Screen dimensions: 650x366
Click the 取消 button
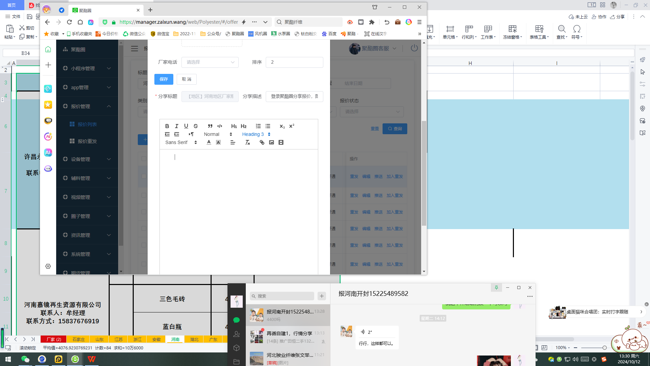pos(187,79)
